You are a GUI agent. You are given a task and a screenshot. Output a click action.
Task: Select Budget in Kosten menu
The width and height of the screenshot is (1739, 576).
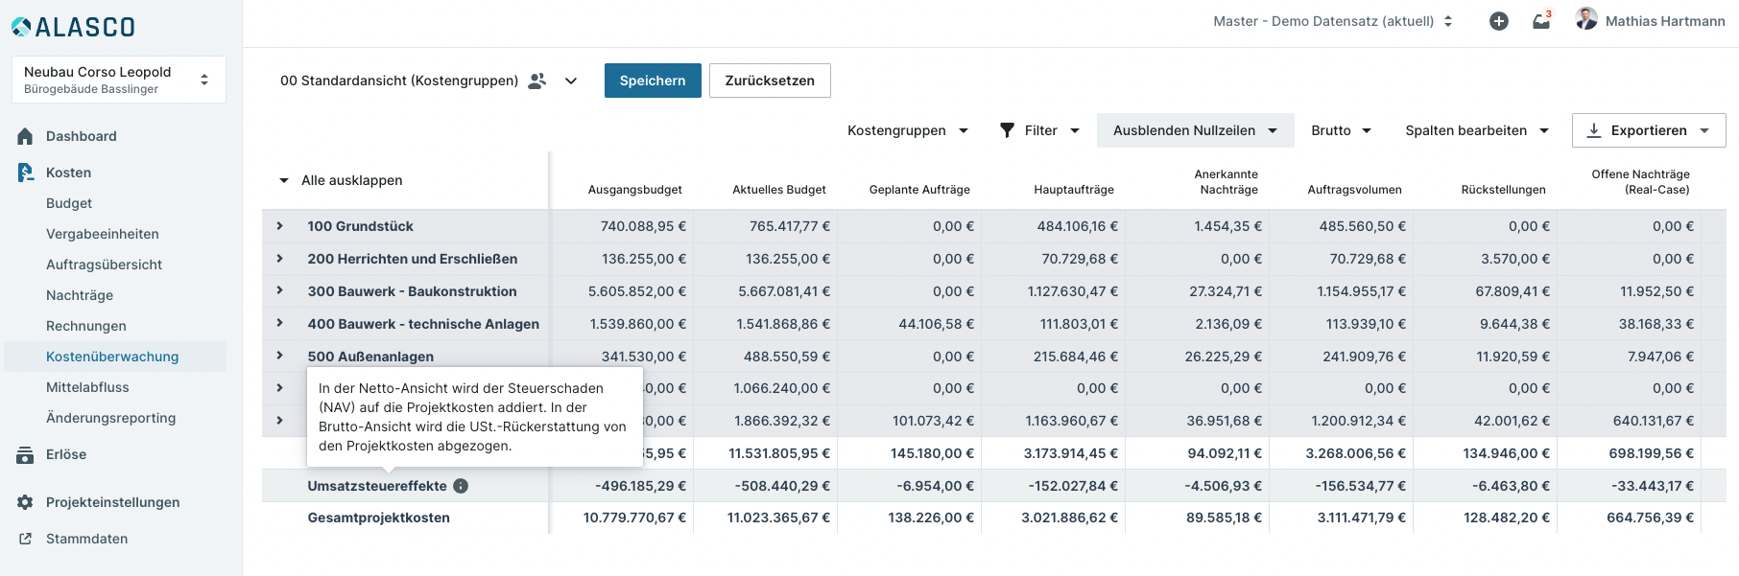pyautogui.click(x=69, y=203)
